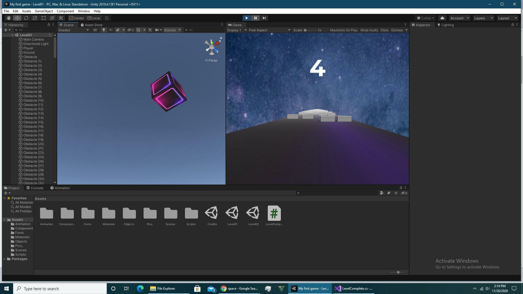The width and height of the screenshot is (523, 294).
Task: Open the cloud services icon
Action: (x=442, y=18)
